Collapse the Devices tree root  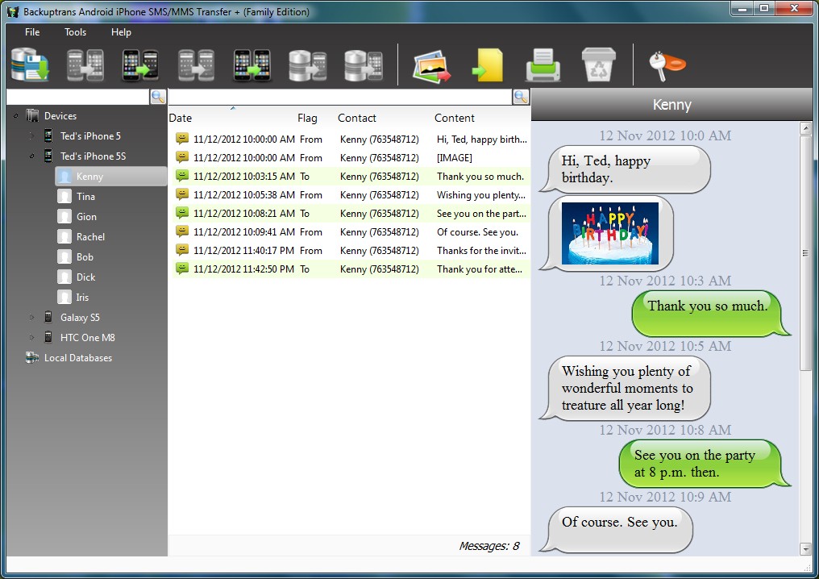(15, 116)
